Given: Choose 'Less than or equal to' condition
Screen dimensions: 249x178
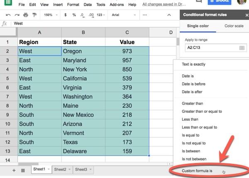Looking at the screenshot, I should tap(200, 127).
